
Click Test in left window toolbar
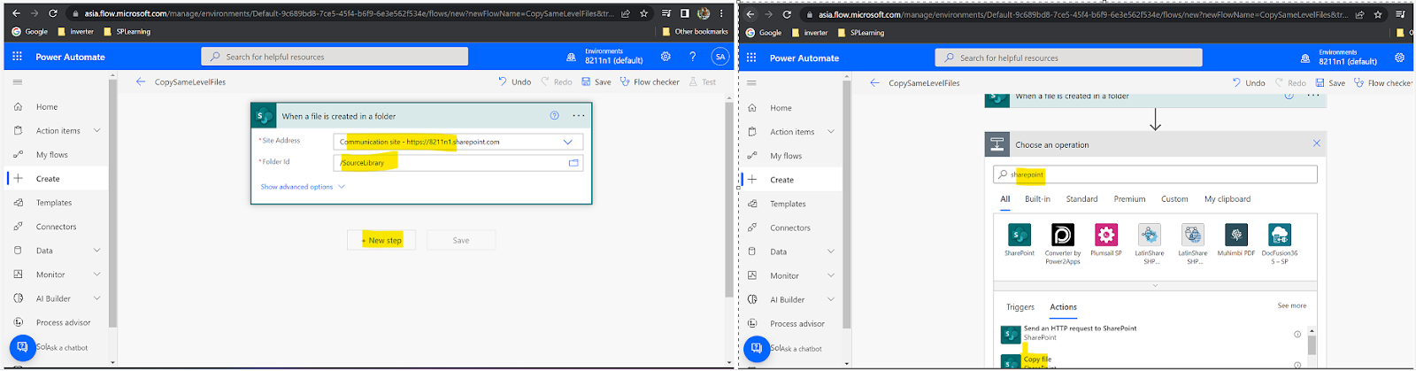[x=703, y=81]
